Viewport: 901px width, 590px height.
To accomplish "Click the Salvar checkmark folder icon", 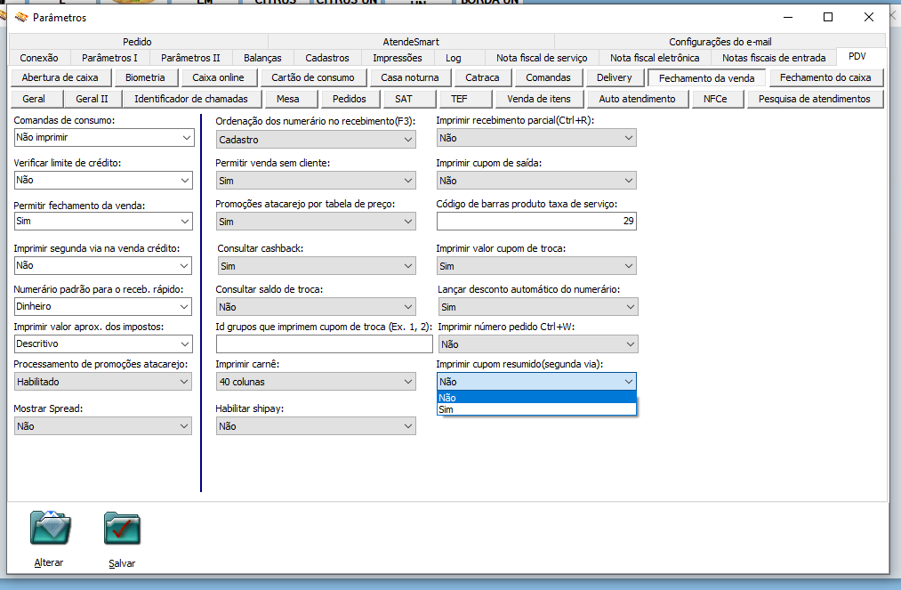I will pos(122,528).
